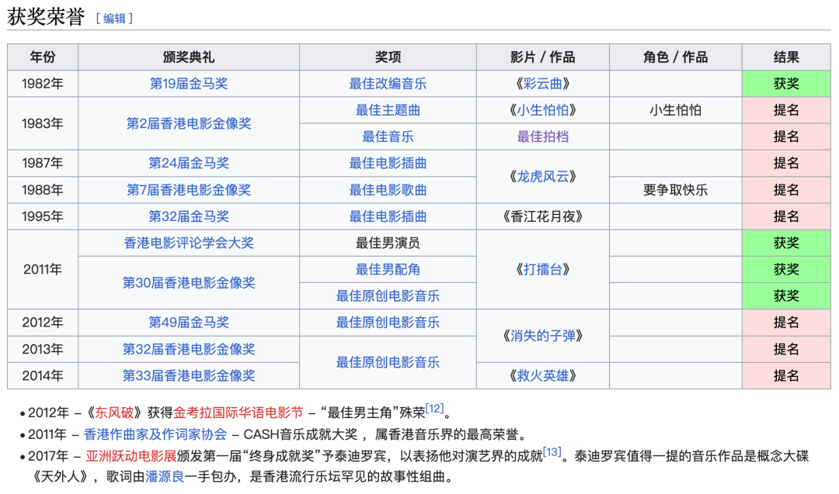Click the 最佳电影歌曲 link
Screen dimensions: 839x494
[x=388, y=189]
